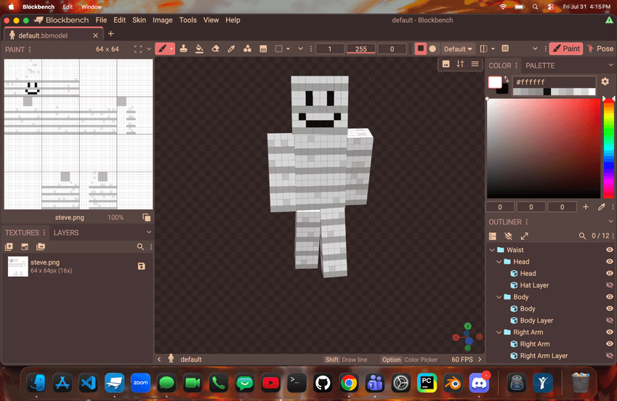Hide the Body group
The width and height of the screenshot is (617, 401).
pyautogui.click(x=610, y=297)
